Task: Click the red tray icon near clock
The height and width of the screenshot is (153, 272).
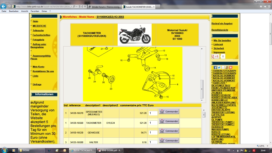Action: click(x=254, y=151)
